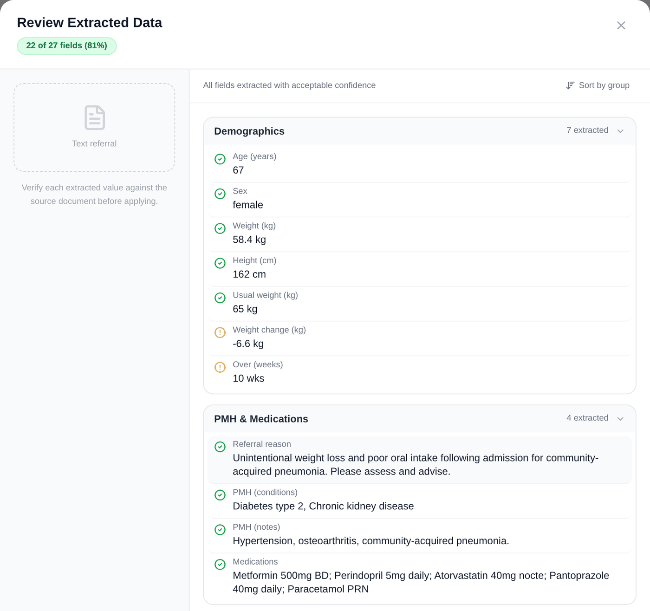Select the age value 67
Image resolution: width=650 pixels, height=611 pixels.
pyautogui.click(x=238, y=170)
